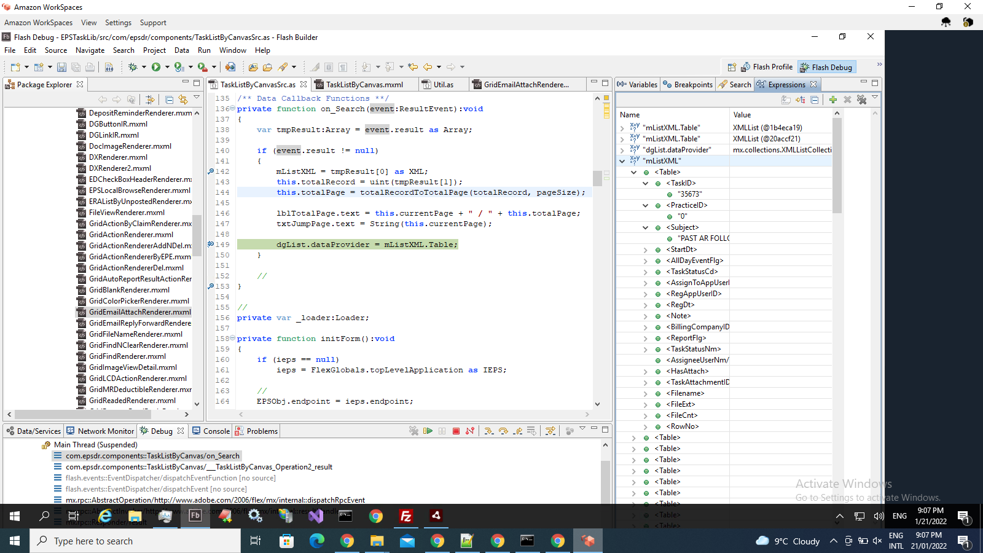The image size is (983, 553).
Task: Click the Flash Builder taskbar icon
Action: click(195, 516)
